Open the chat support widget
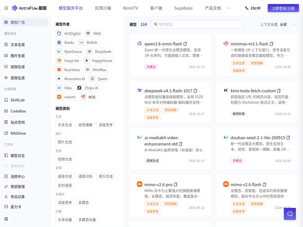 [290, 214]
